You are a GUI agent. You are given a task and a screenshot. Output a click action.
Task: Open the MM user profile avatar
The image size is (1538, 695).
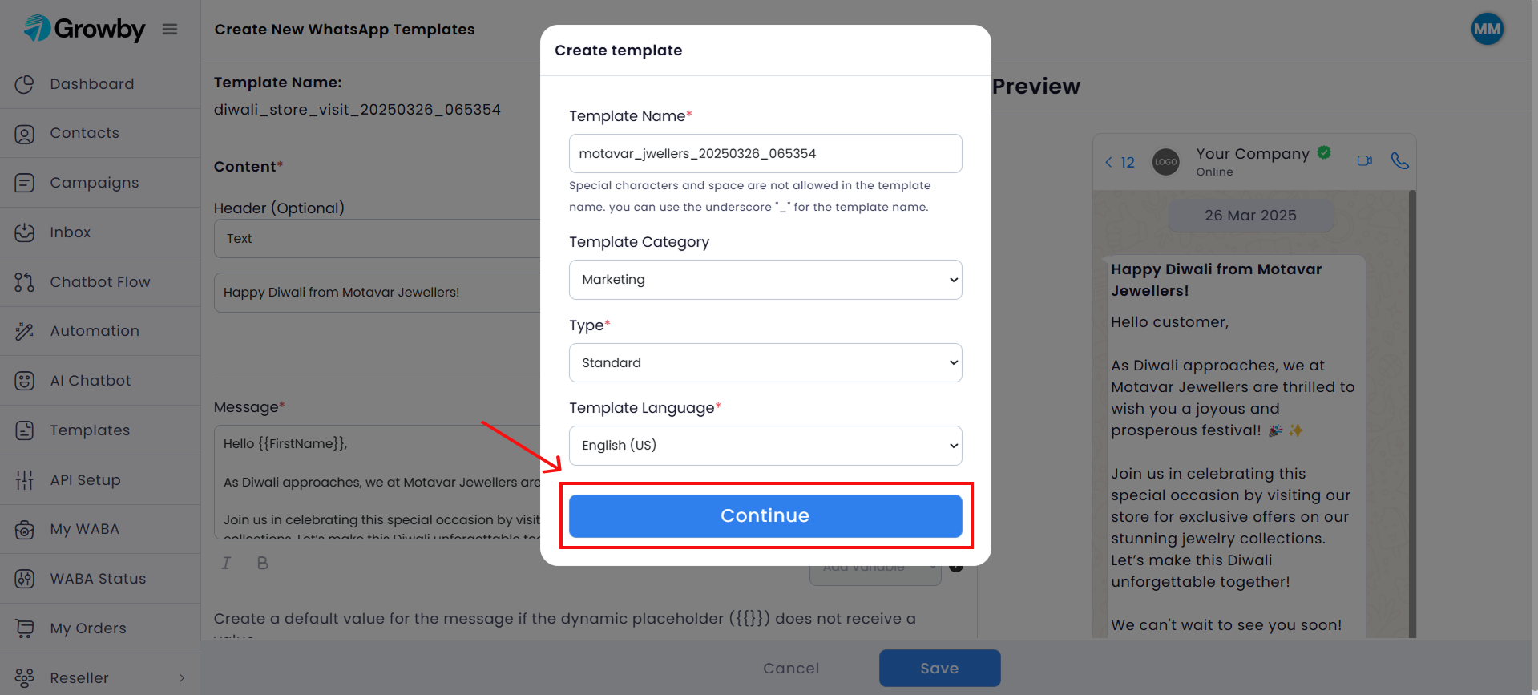(x=1488, y=29)
